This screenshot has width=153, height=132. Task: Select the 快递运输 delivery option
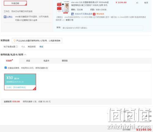click(15, 3)
